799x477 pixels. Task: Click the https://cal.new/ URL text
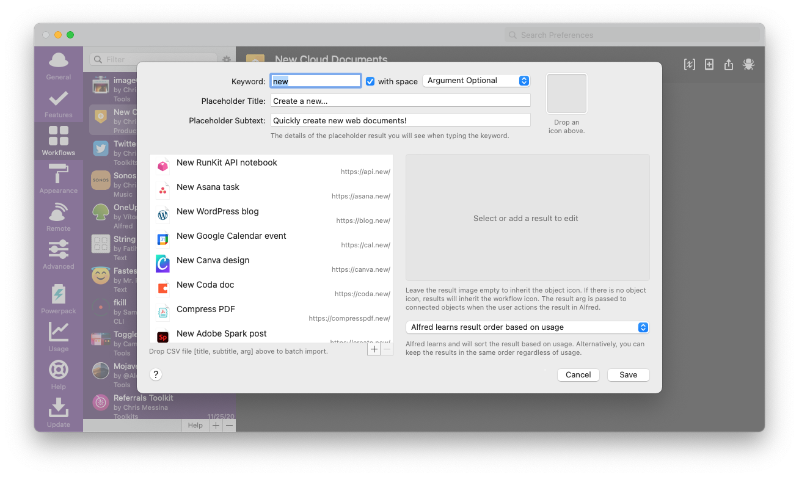click(366, 245)
